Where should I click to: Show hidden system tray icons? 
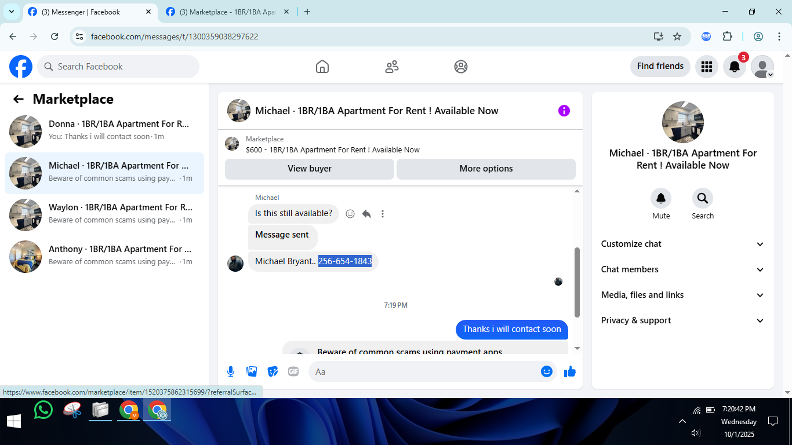[x=682, y=421]
